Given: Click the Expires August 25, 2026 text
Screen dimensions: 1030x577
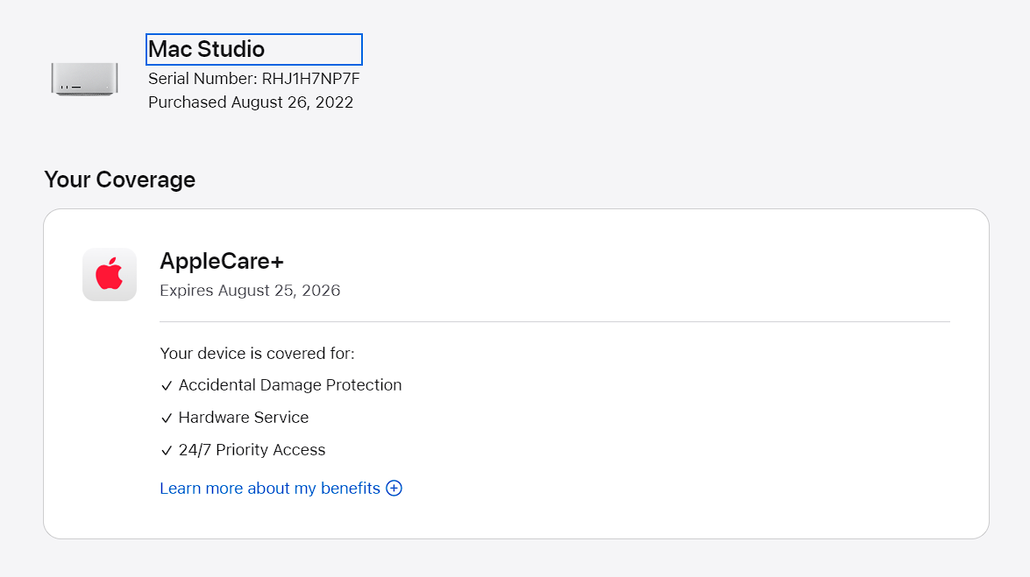Looking at the screenshot, I should (250, 291).
